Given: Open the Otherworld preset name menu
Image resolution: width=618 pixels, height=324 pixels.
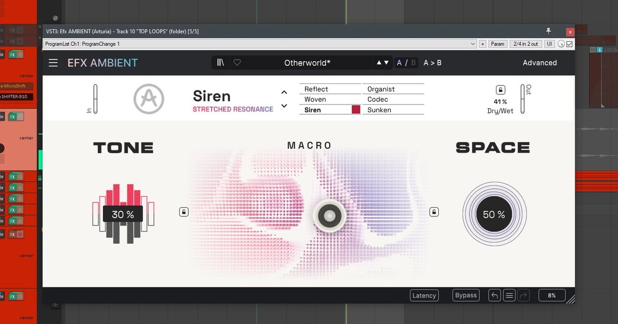Looking at the screenshot, I should pyautogui.click(x=307, y=63).
